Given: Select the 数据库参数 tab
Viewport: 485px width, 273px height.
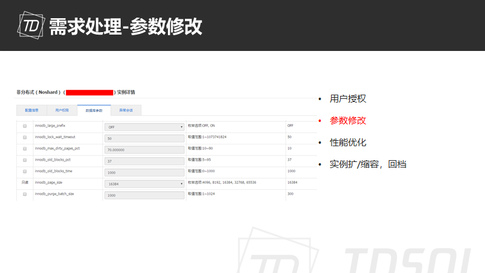Looking at the screenshot, I should click(x=94, y=110).
